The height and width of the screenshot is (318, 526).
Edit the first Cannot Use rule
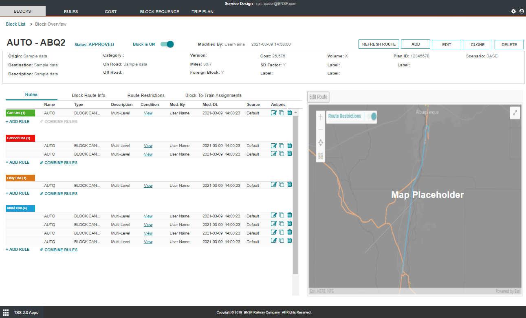tap(274, 145)
